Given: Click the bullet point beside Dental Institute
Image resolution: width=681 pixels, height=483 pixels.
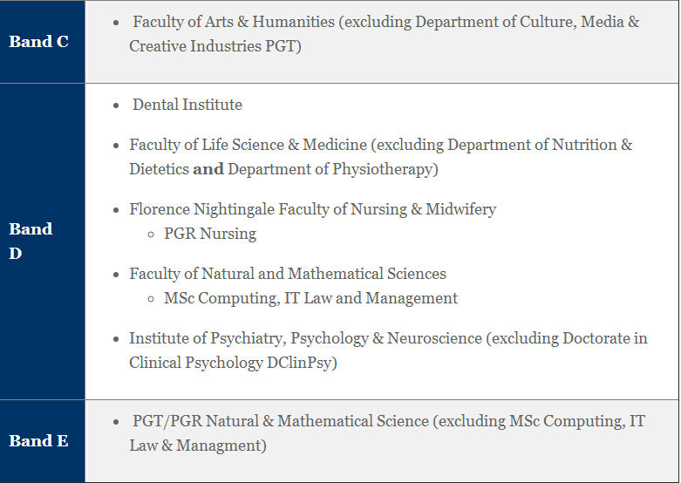Looking at the screenshot, I should pos(118,105).
